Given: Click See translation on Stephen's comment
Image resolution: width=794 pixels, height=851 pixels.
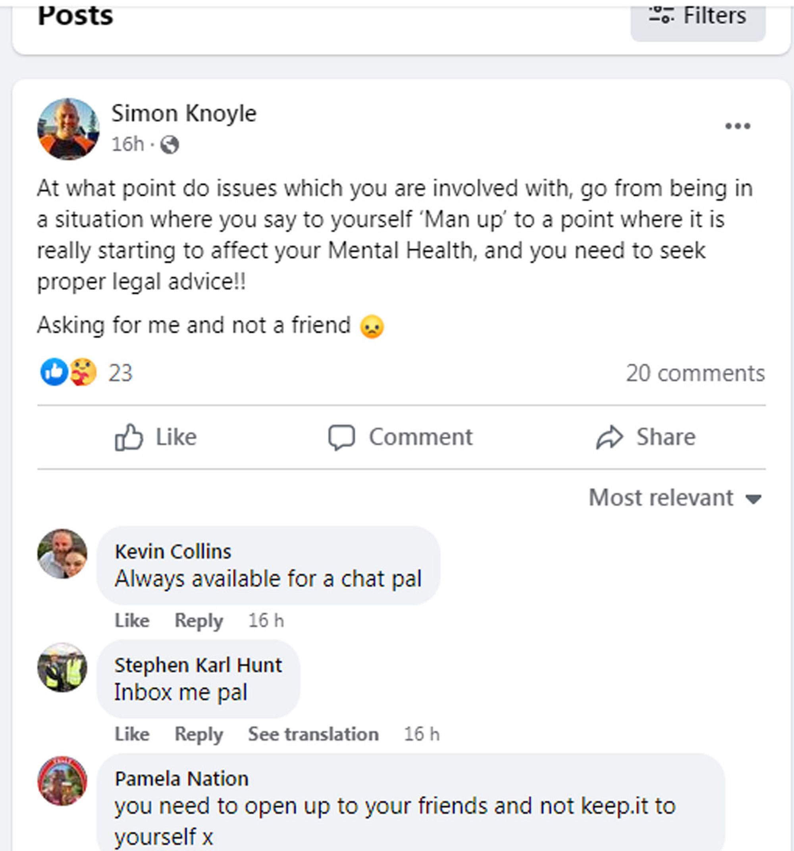Looking at the screenshot, I should tap(313, 734).
